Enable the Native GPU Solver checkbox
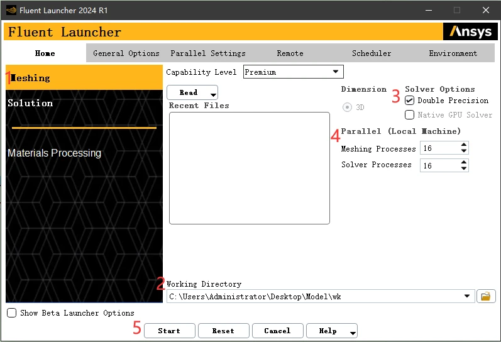The height and width of the screenshot is (342, 501). 410,115
